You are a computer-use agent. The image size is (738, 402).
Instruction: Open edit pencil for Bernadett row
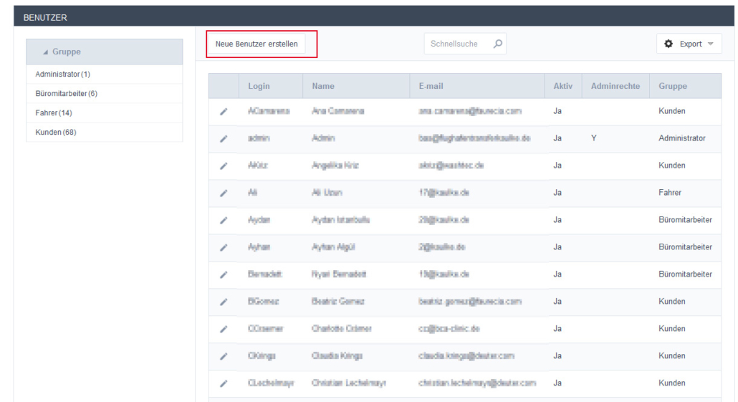click(224, 274)
